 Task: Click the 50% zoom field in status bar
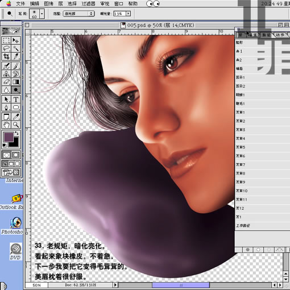click(37, 285)
